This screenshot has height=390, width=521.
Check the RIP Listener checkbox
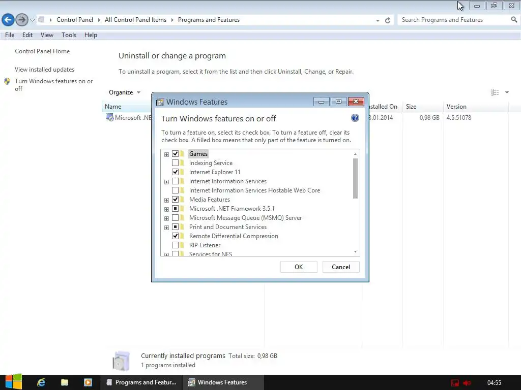(x=175, y=245)
